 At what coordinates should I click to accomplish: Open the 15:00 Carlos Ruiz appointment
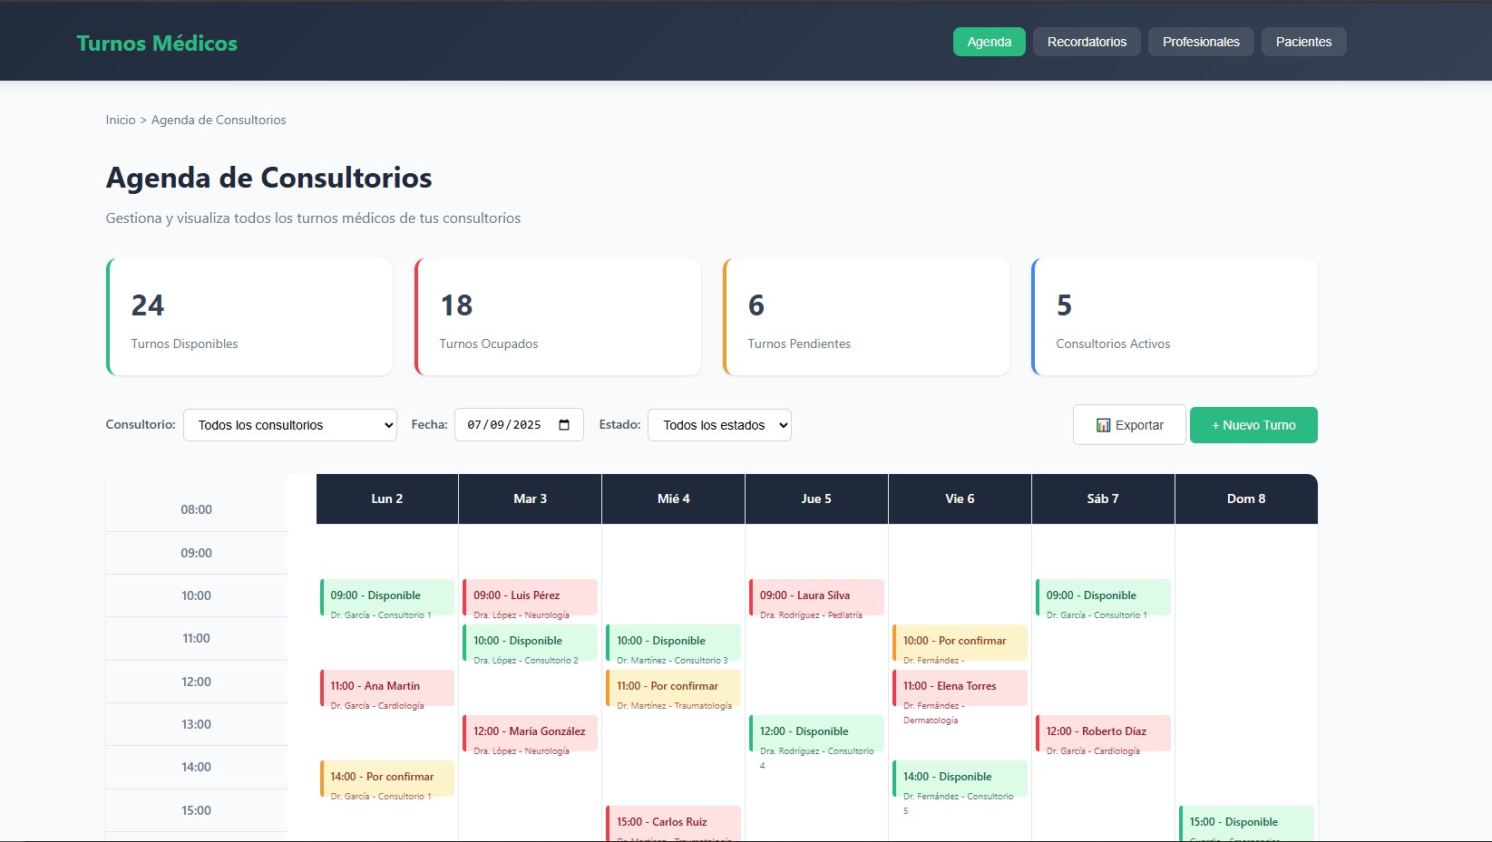point(674,823)
